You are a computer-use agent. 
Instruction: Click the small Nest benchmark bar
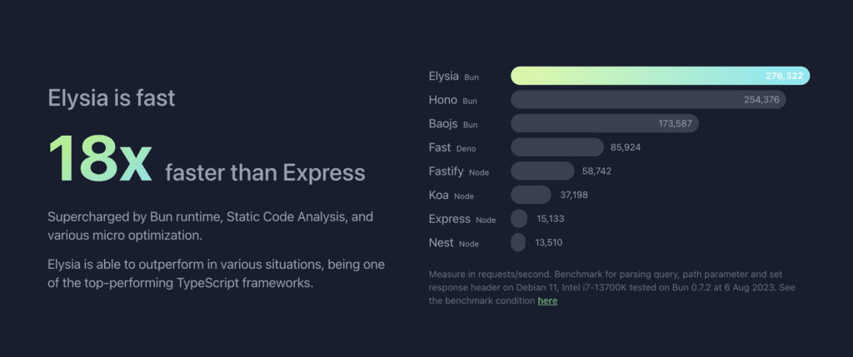tap(518, 242)
